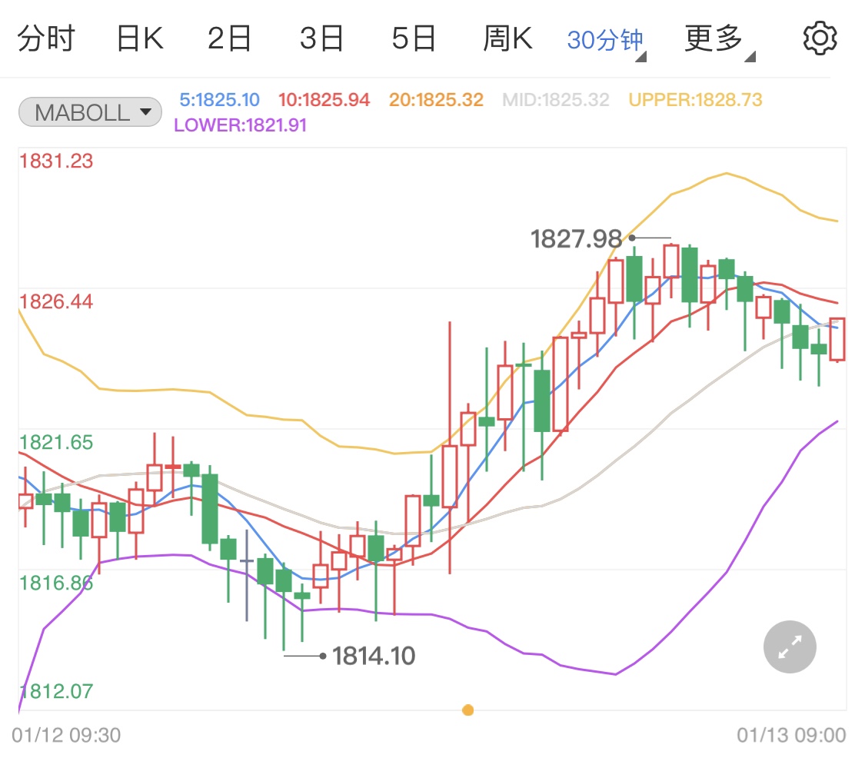The image size is (865, 758).
Task: Switch to the 日K tab
Action: (x=140, y=38)
